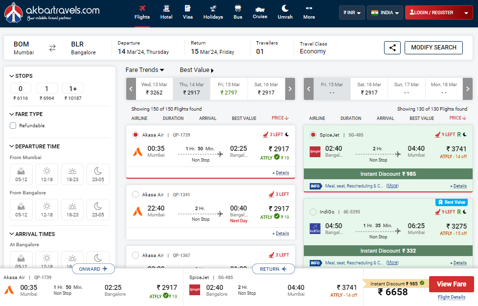Viewport: 478px width, 306px height.
Task: Collapse the STOPS filter section
Action: point(21,76)
